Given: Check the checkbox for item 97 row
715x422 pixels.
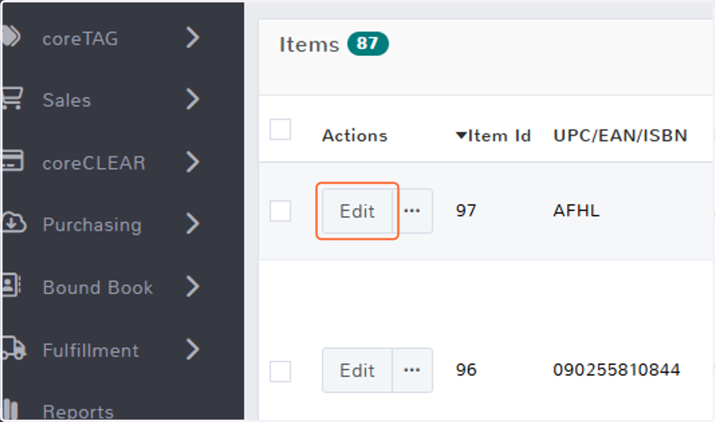Looking at the screenshot, I should point(280,211).
